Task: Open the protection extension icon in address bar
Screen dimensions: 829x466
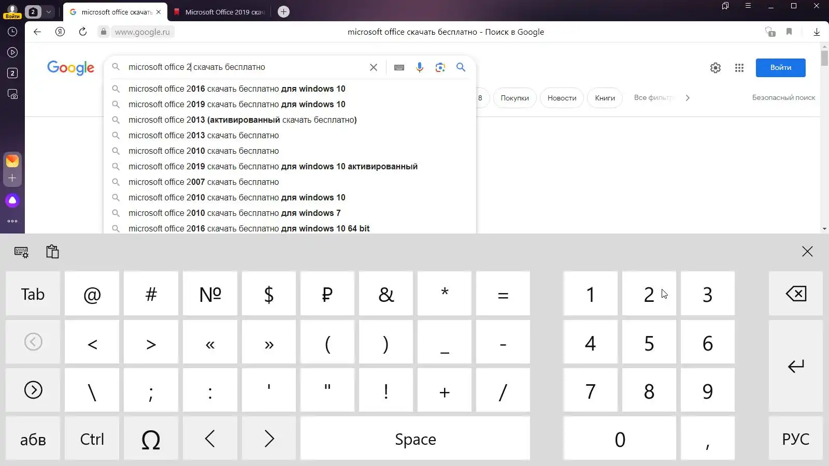Action: (x=770, y=32)
